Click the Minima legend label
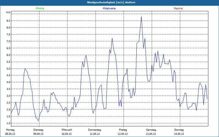This screenshot has height=137, width=219. tap(40, 8)
